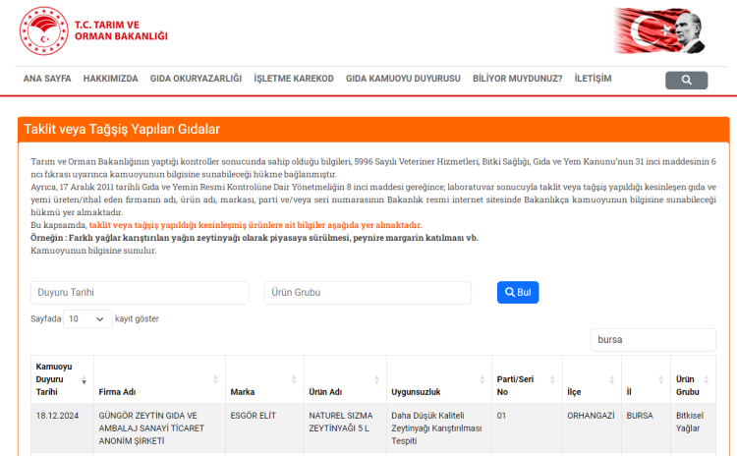Image resolution: width=737 pixels, height=456 pixels.
Task: Open GIDA KAMUOYU DUYURUSU menu
Action: tap(403, 79)
